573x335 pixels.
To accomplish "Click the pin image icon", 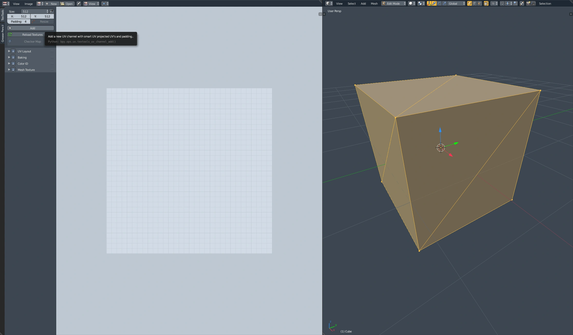I will 79,4.
